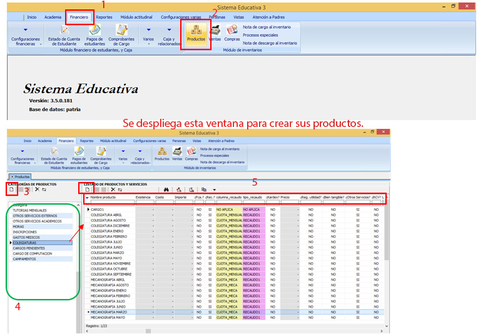
Task: Expand Caja y relacionados dropdown in lower window
Action: (140, 156)
